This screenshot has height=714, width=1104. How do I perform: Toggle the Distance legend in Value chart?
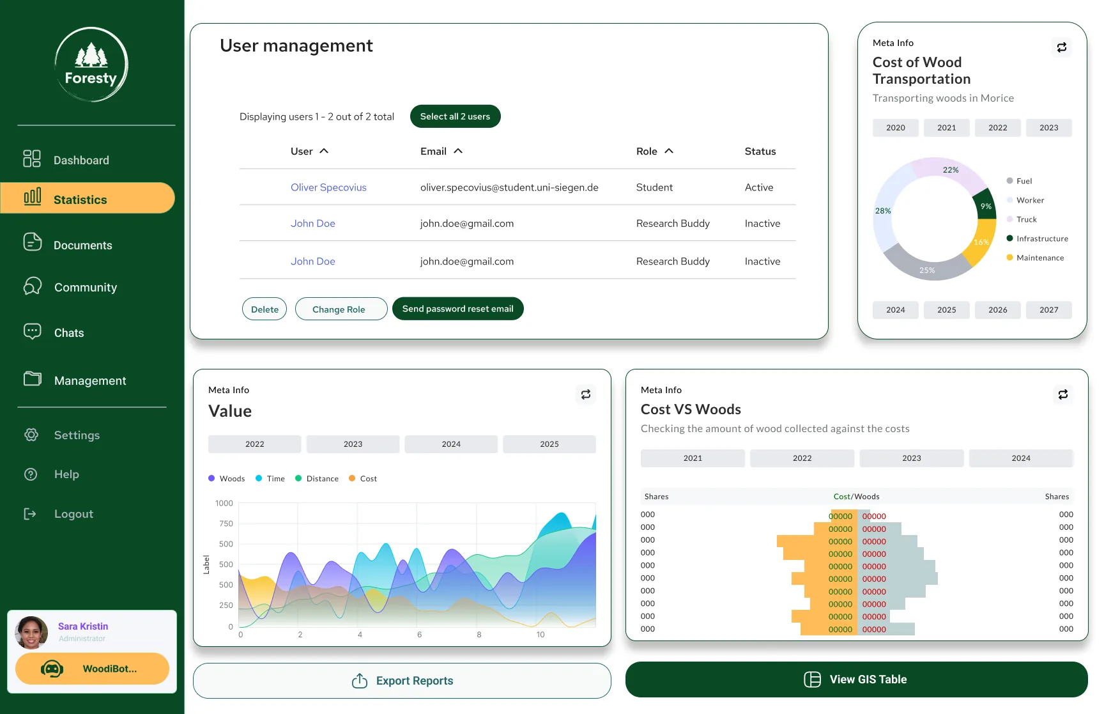(x=317, y=479)
